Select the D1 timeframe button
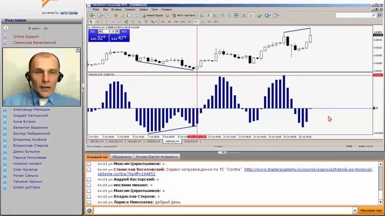Image resolution: width=385 pixels, height=216 pixels. point(202,22)
